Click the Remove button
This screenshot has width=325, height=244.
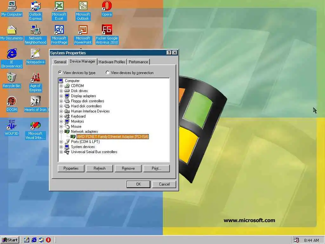click(x=128, y=168)
